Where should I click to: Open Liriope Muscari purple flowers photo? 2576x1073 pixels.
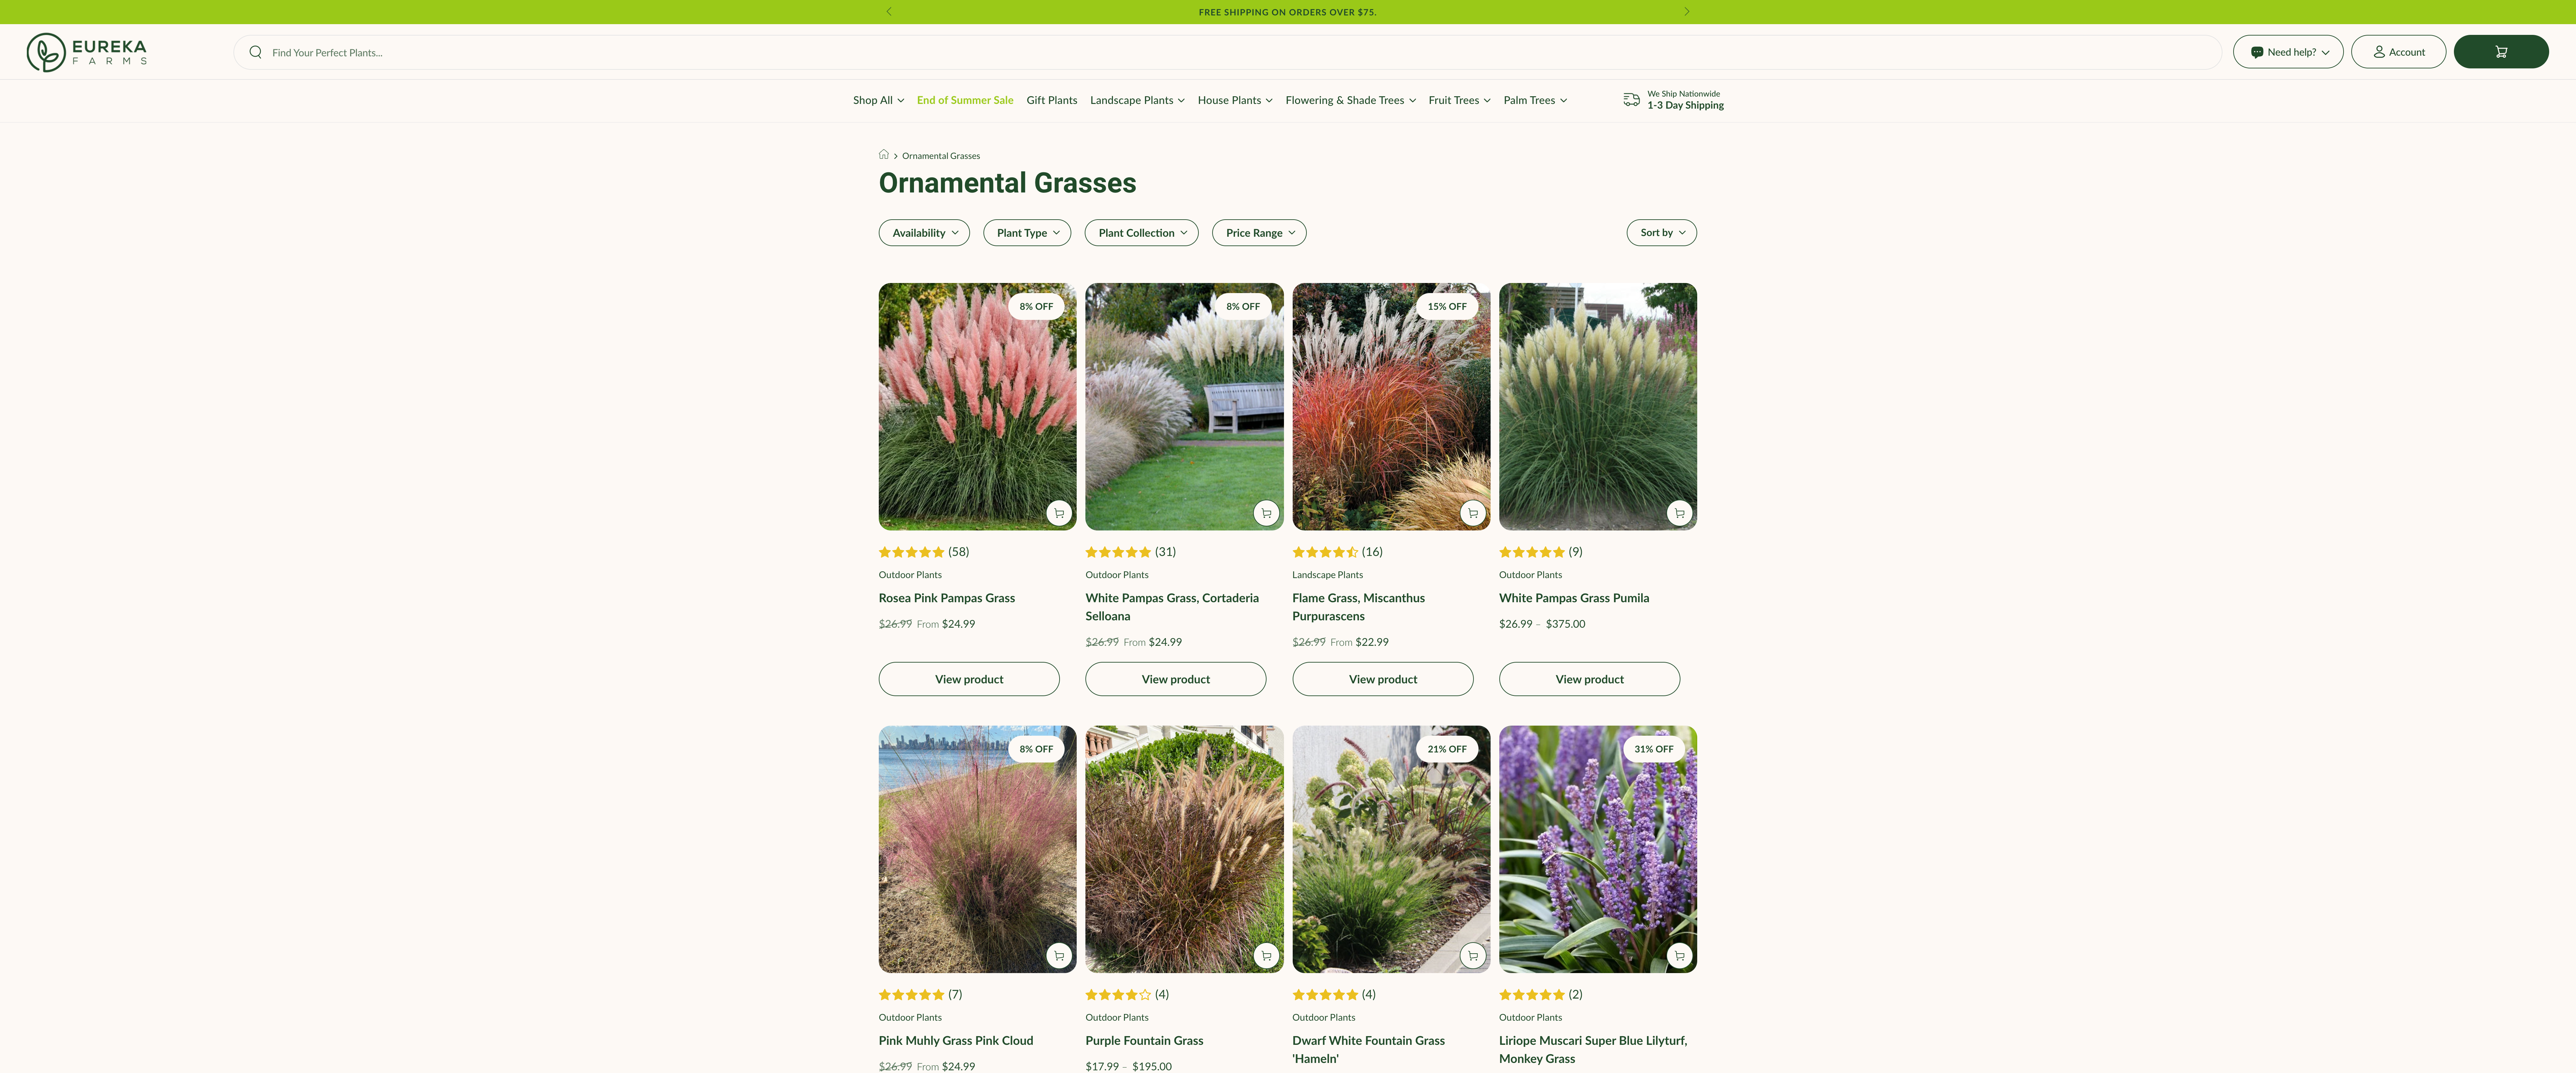pyautogui.click(x=1598, y=849)
